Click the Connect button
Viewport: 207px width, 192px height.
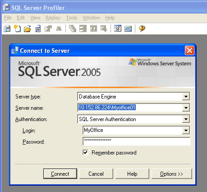tap(60, 174)
